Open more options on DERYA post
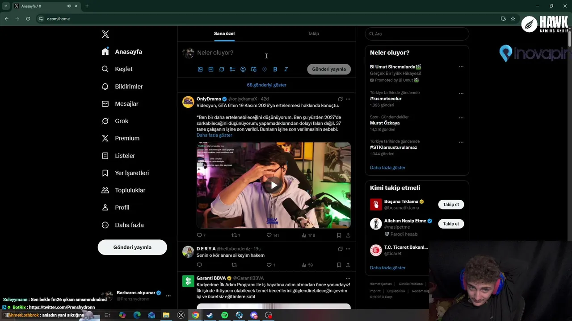The height and width of the screenshot is (321, 572). [x=348, y=249]
